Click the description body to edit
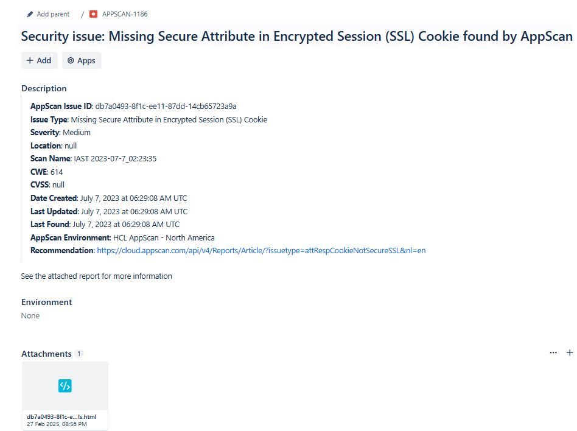 tap(228, 178)
